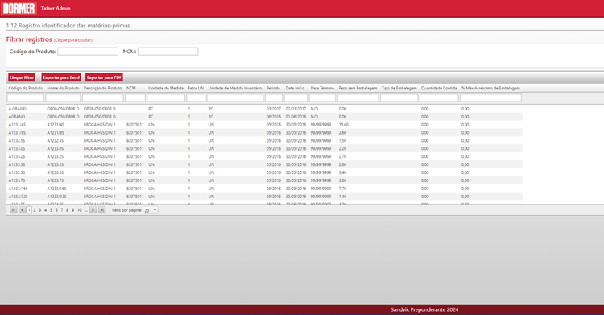
Task: Sort by Código do Produto column header
Action: tap(26, 89)
